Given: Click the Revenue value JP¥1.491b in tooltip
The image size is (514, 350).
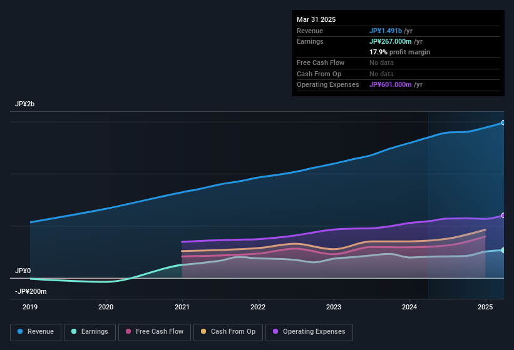Looking at the screenshot, I should coord(386,31).
